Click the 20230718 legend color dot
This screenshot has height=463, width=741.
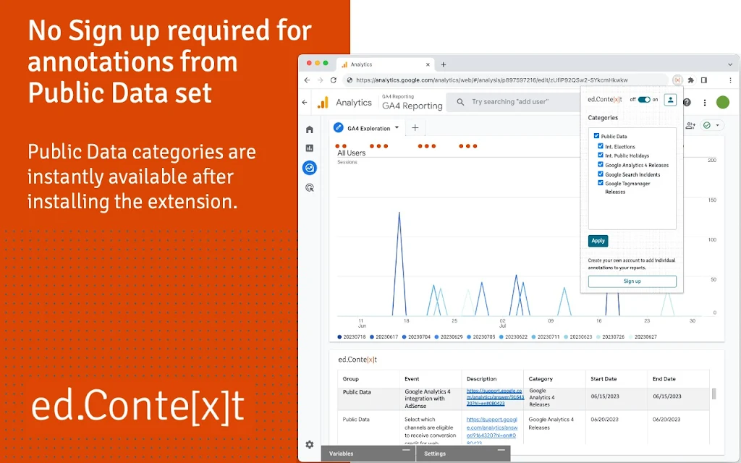point(339,337)
